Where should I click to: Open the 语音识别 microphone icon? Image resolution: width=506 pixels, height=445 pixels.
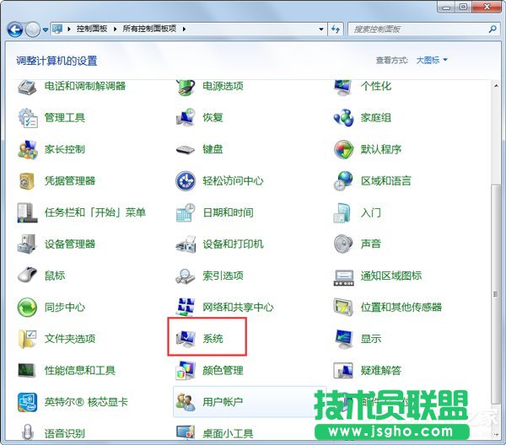click(28, 432)
